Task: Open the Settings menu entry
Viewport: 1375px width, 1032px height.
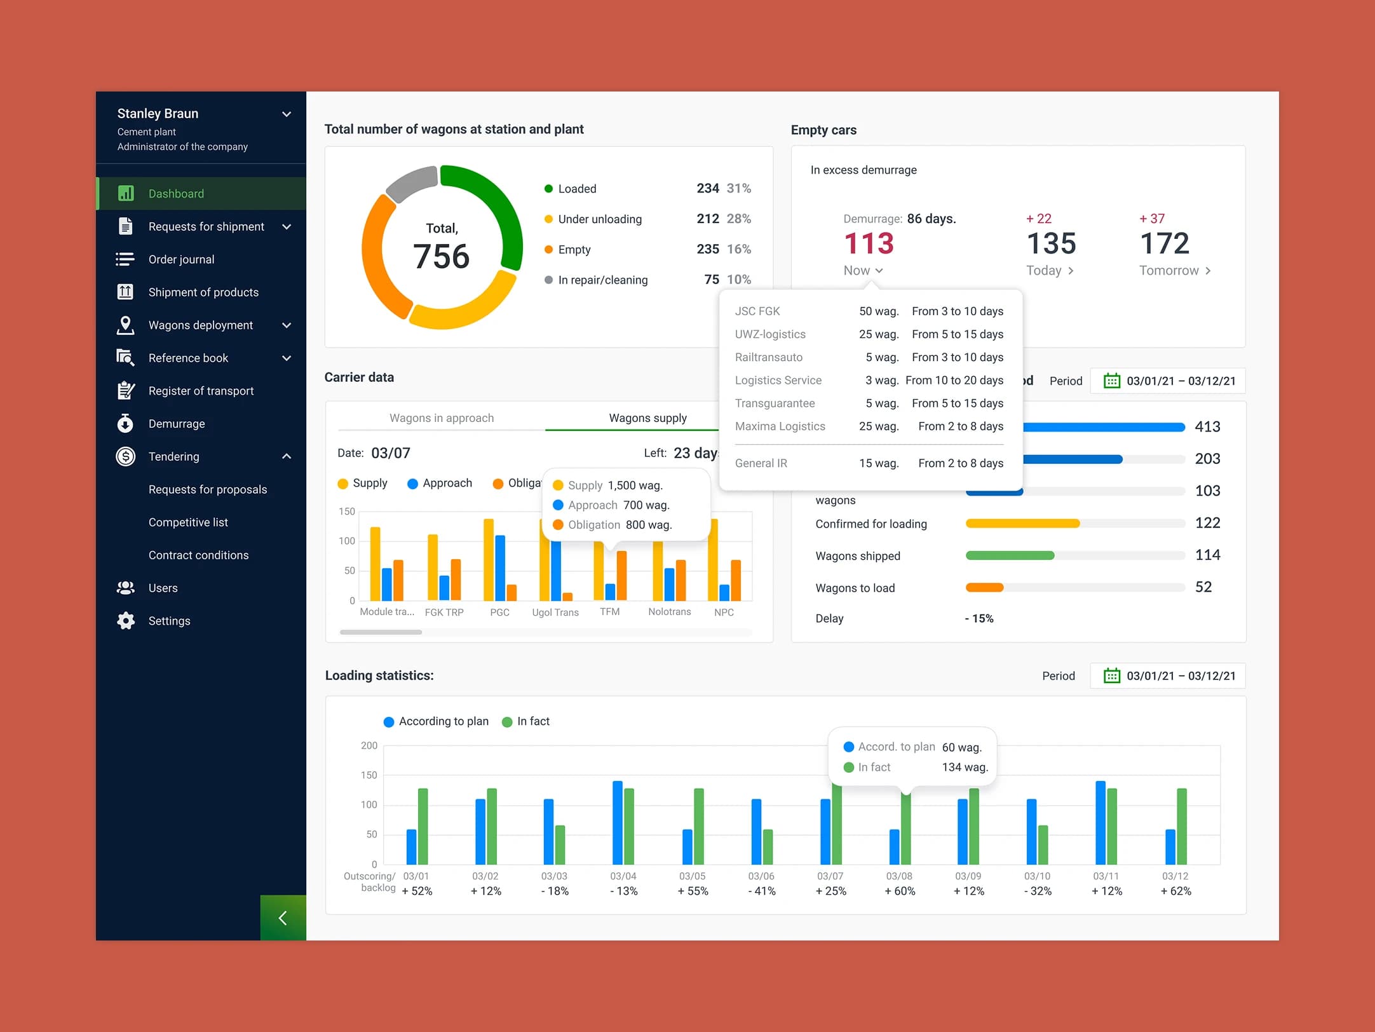Action: coord(201,621)
